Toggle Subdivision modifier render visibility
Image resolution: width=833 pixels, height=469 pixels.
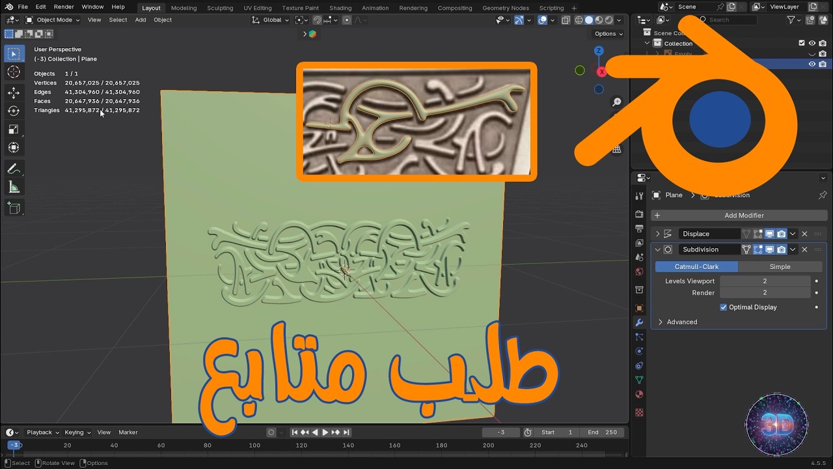(x=781, y=249)
